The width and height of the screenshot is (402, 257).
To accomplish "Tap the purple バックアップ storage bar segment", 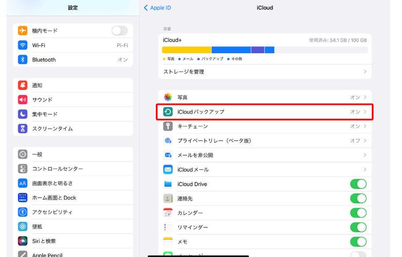I will (257, 50).
